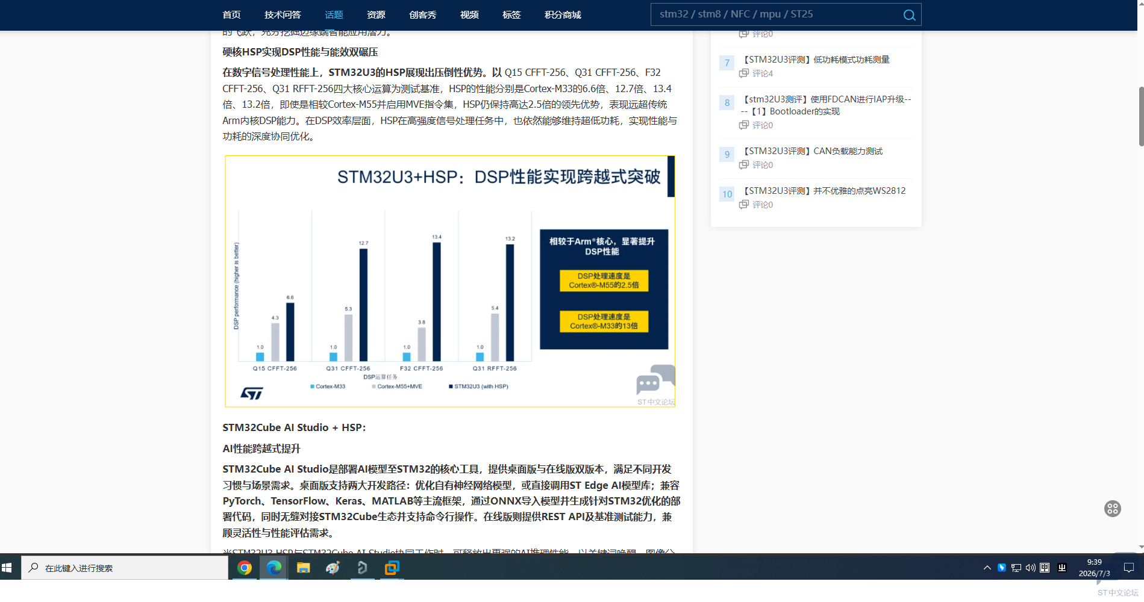Click the comment icon under 并不优雅的点亮WS2812
Image resolution: width=1144 pixels, height=602 pixels.
(744, 205)
